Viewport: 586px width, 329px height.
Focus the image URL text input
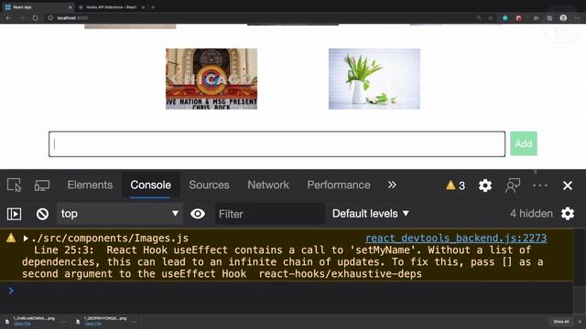(x=277, y=144)
